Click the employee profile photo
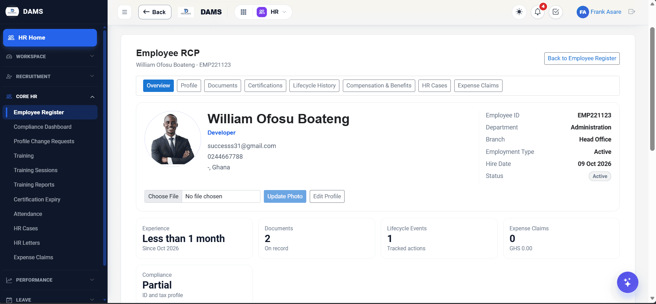The height and width of the screenshot is (304, 656). coord(173,139)
